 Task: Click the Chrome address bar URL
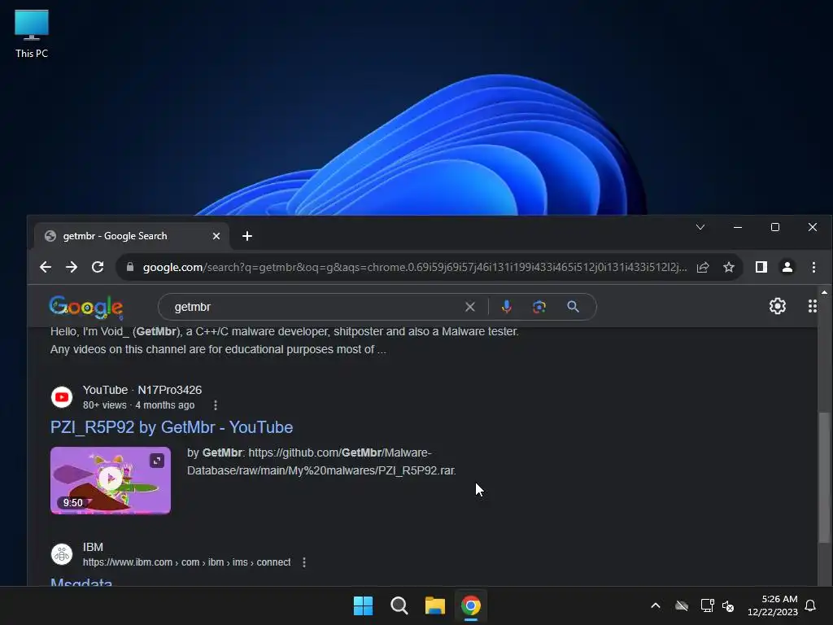coord(414,267)
